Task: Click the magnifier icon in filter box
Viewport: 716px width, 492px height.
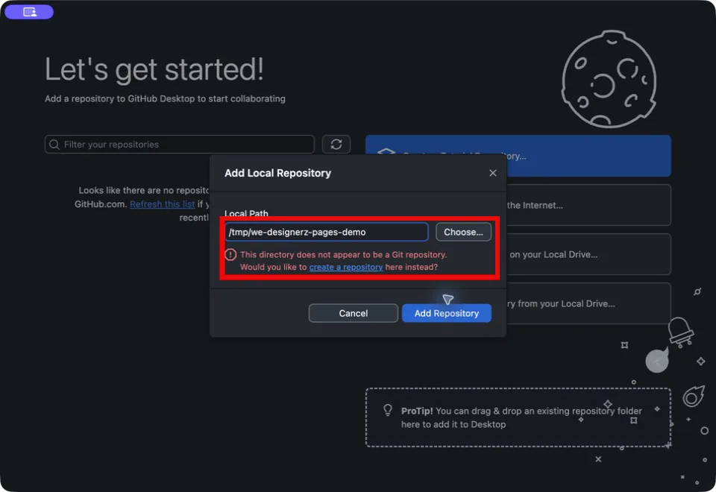Action: [54, 144]
